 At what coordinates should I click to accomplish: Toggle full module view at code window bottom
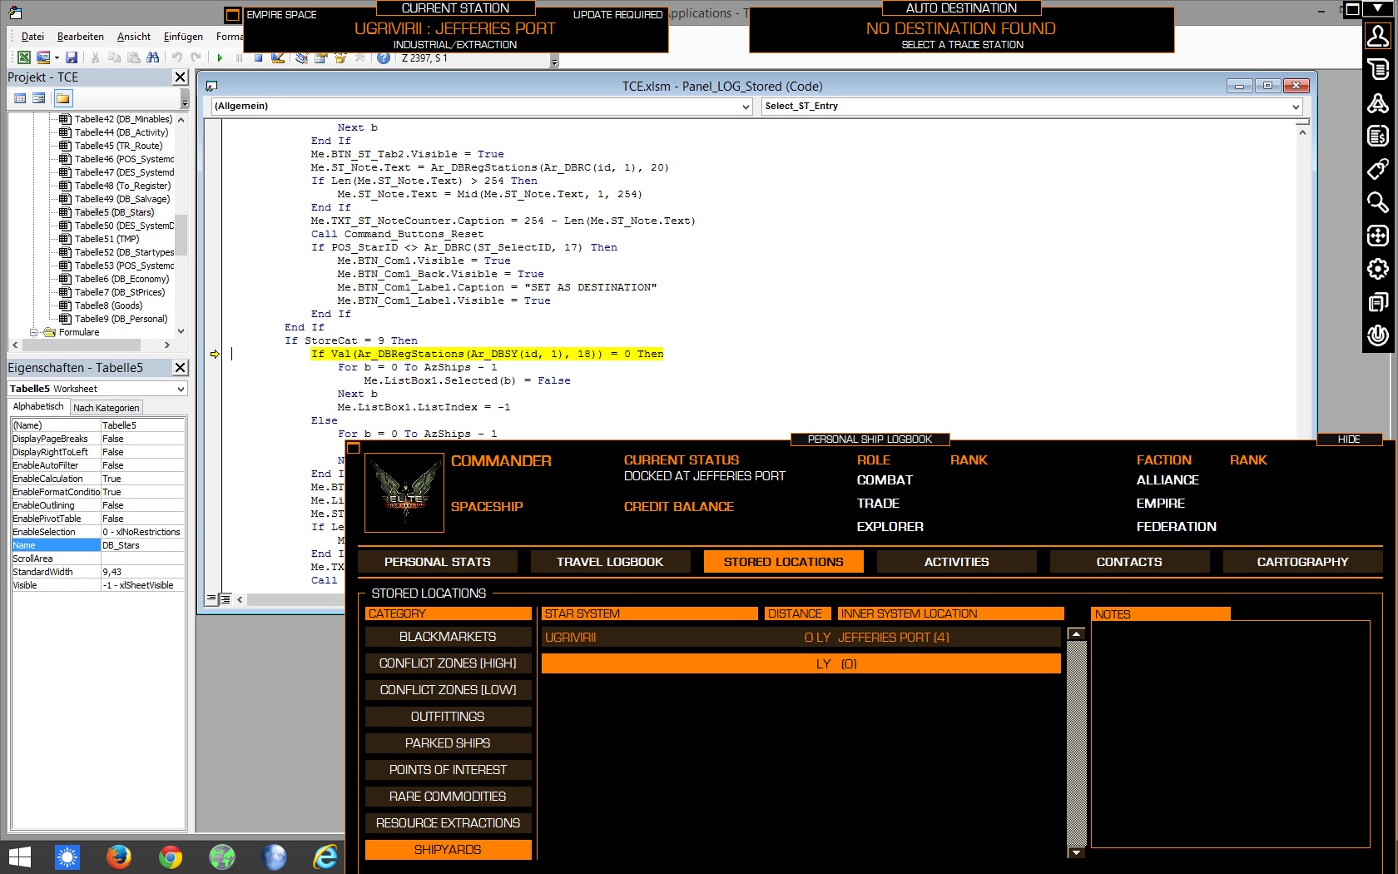[225, 598]
